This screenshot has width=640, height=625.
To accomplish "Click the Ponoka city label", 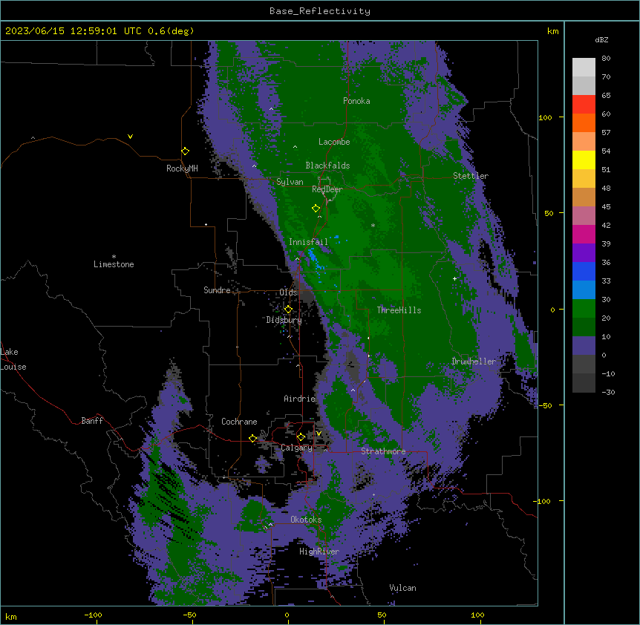I will pyautogui.click(x=356, y=101).
